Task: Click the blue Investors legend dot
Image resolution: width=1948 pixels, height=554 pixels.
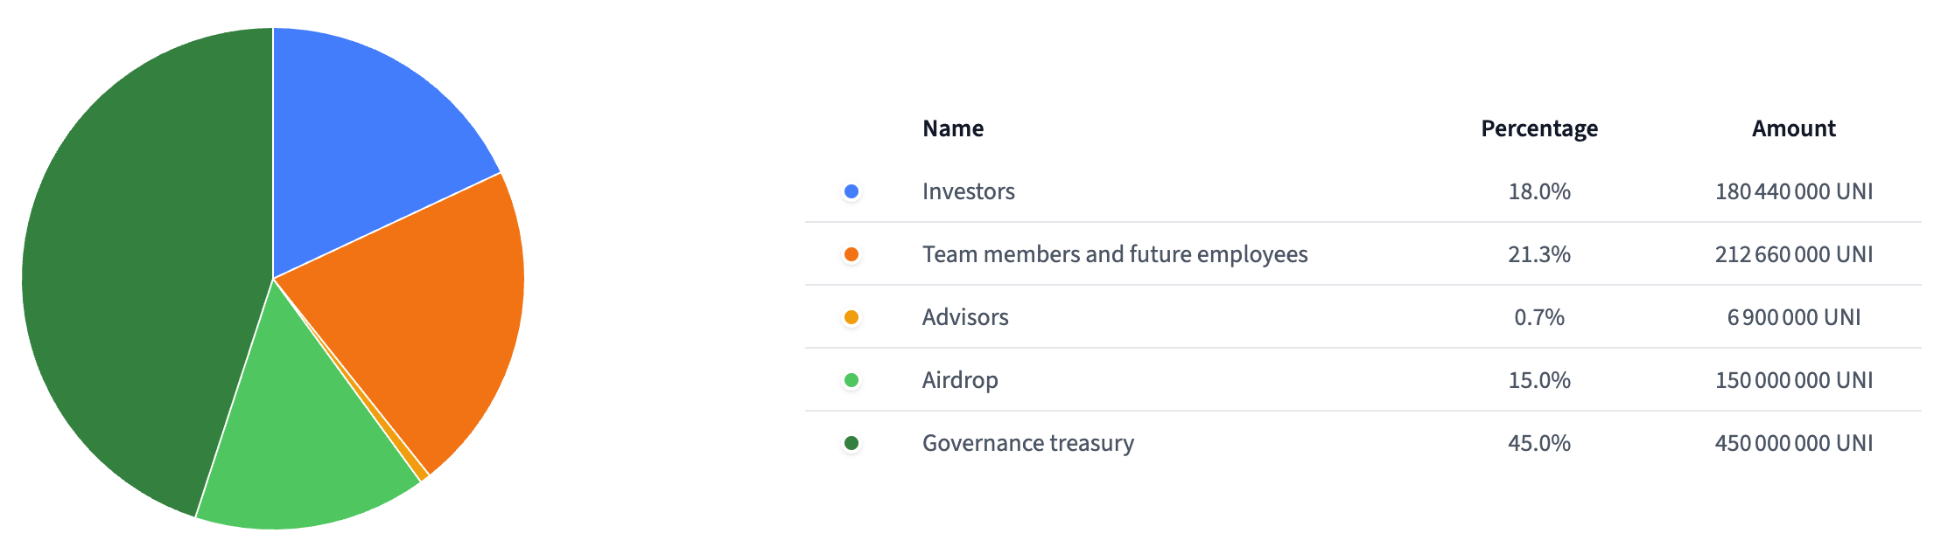Action: [x=851, y=191]
